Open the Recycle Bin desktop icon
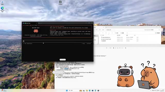 coord(2,3)
